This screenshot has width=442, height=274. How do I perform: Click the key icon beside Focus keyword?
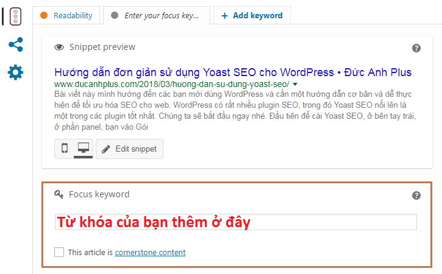pyautogui.click(x=59, y=195)
